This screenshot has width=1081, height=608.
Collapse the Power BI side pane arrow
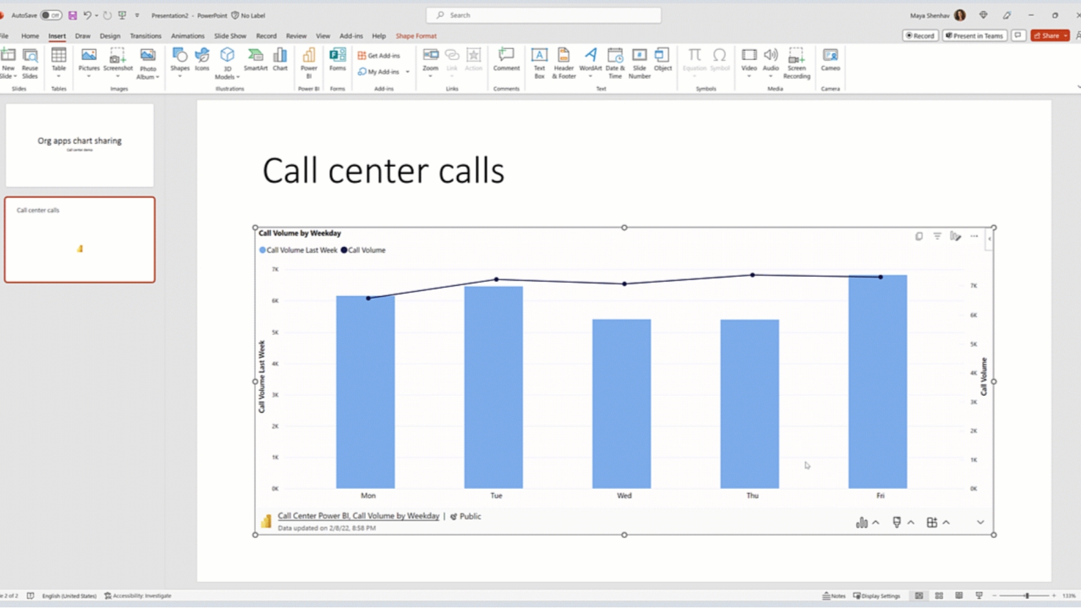pyautogui.click(x=989, y=239)
